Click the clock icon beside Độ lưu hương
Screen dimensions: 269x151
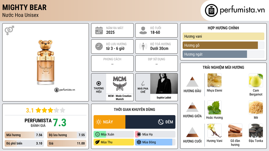pyautogui.click(x=99, y=46)
